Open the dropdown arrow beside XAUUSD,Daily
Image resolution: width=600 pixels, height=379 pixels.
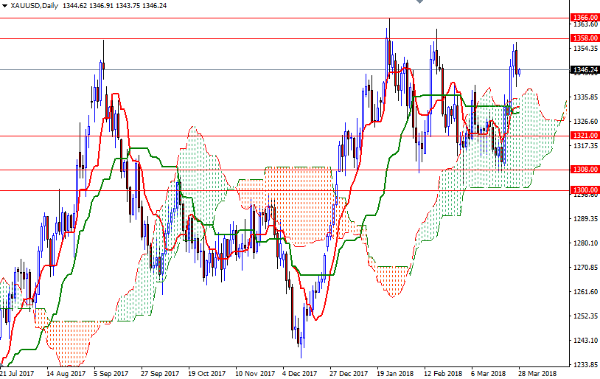(4, 6)
